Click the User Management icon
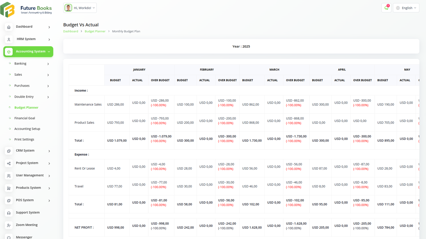Screen dimensions: 426x239 point(9,176)
